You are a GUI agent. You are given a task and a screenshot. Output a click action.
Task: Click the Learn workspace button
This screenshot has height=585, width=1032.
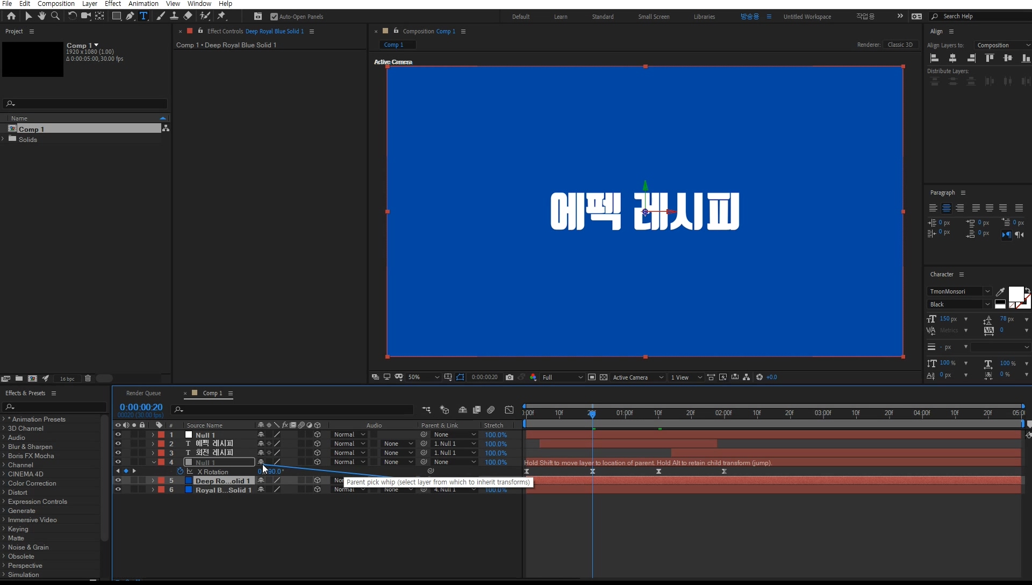(x=561, y=17)
